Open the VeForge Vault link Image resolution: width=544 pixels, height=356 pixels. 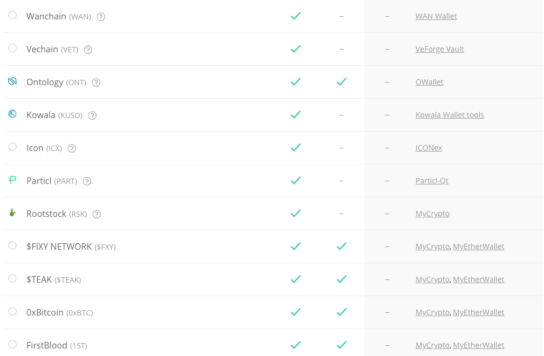click(x=439, y=49)
